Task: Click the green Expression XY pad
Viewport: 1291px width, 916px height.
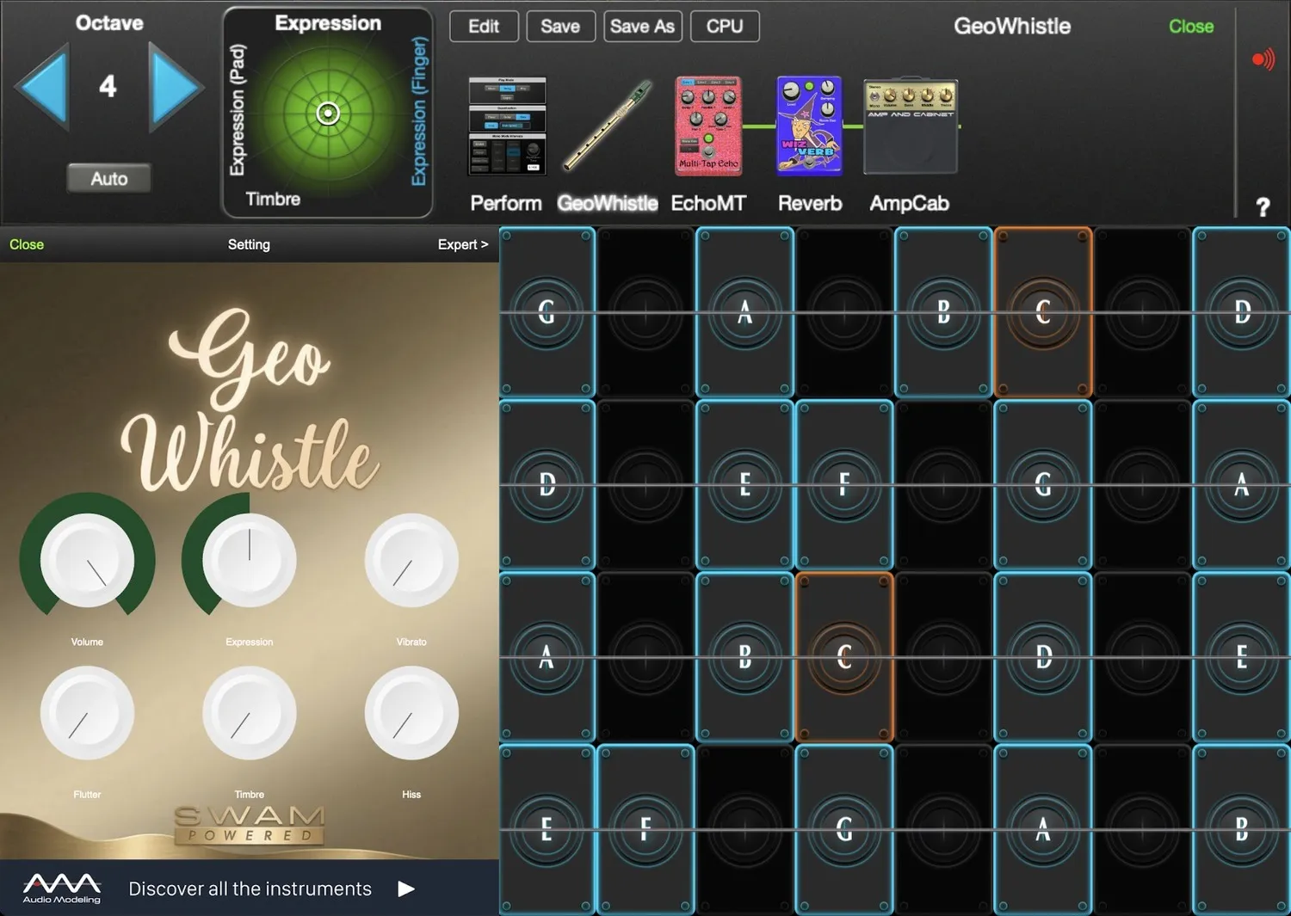Action: [328, 113]
